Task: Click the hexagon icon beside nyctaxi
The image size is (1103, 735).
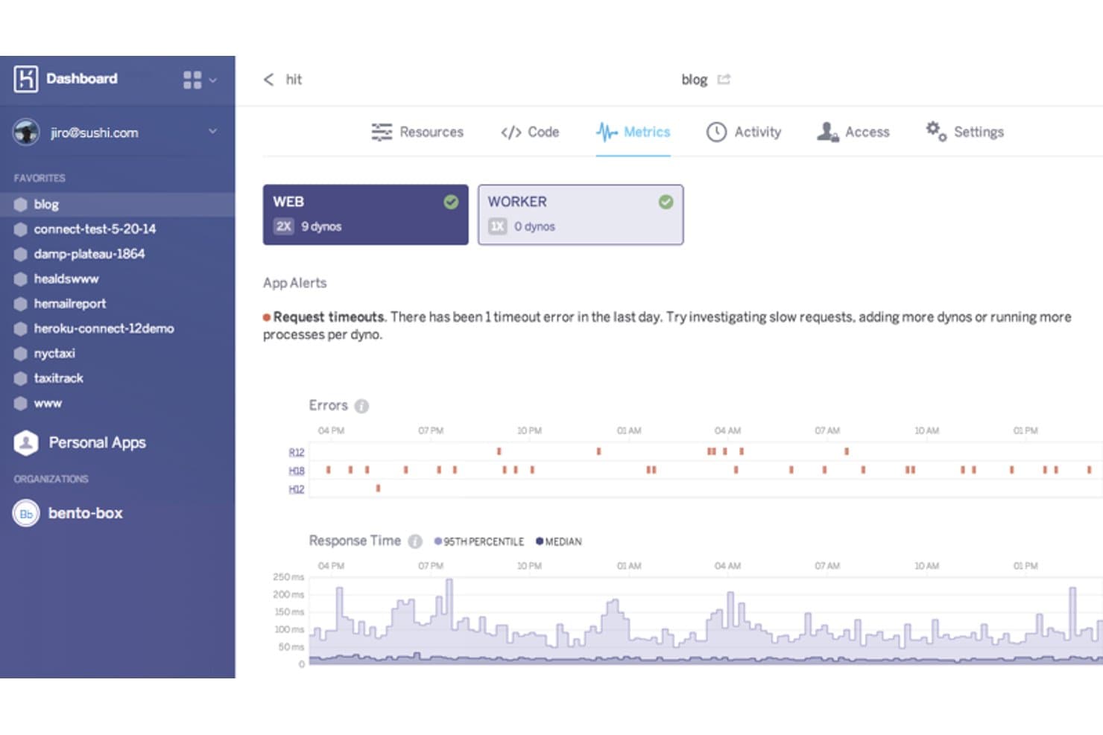Action: [x=21, y=354]
